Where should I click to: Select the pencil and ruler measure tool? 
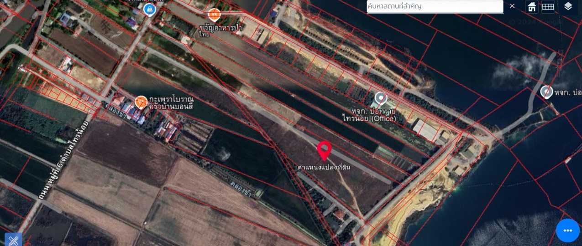coord(13,240)
